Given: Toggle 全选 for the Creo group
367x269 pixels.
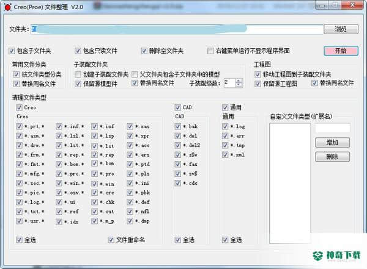Looking at the screenshot, I should tap(19, 240).
